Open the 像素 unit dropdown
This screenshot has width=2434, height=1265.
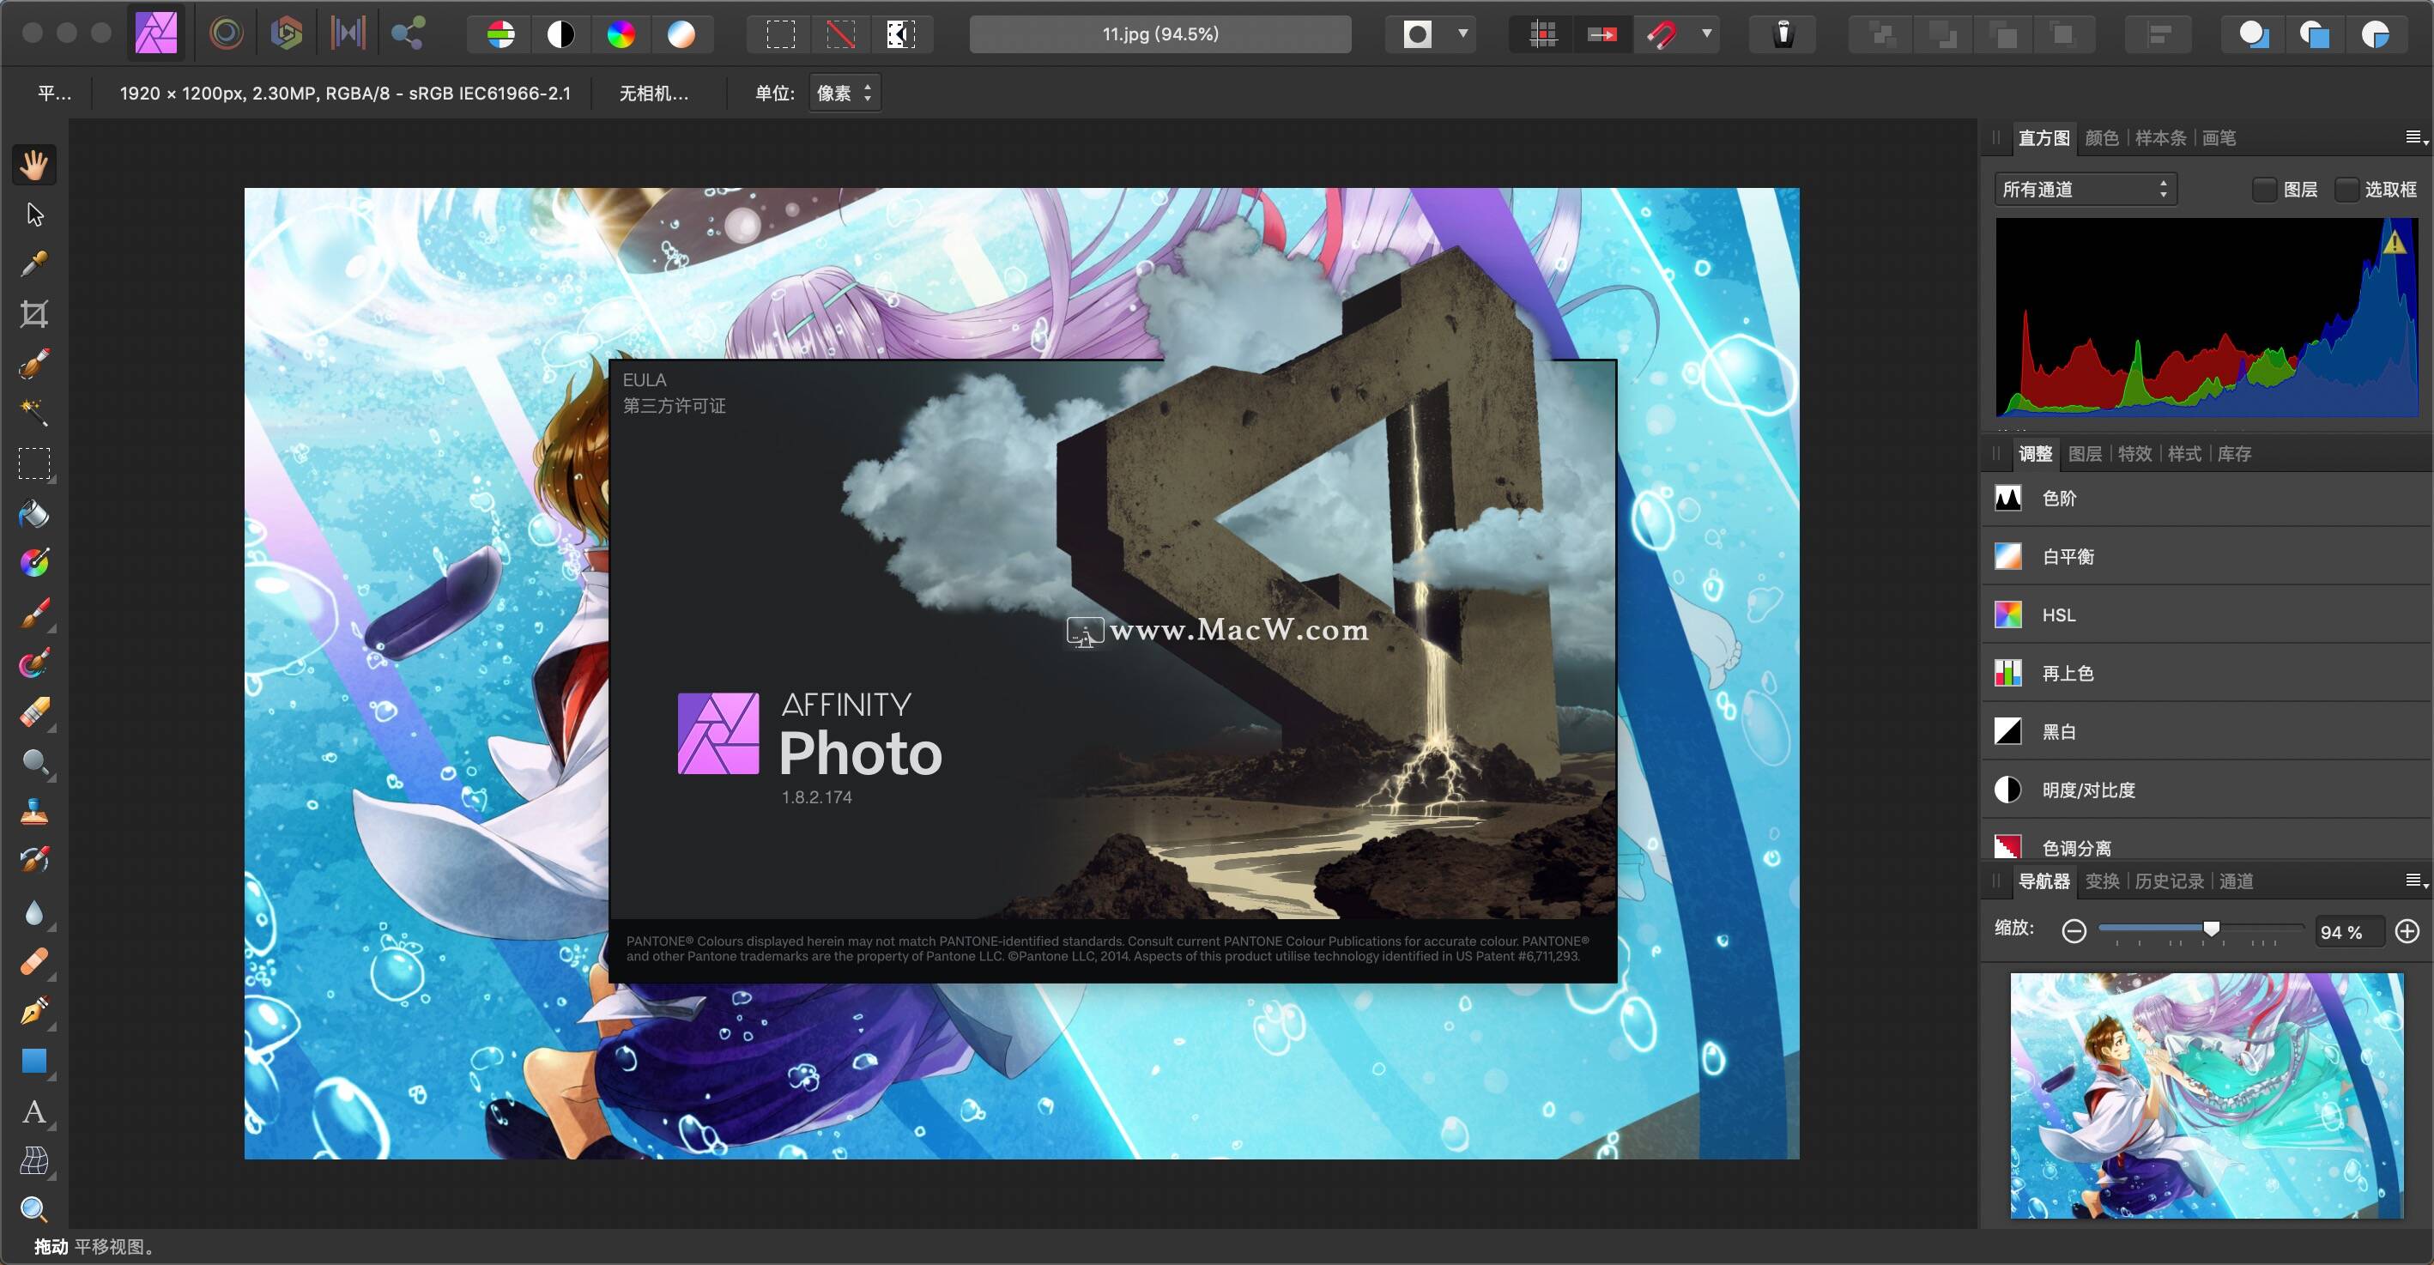(845, 94)
